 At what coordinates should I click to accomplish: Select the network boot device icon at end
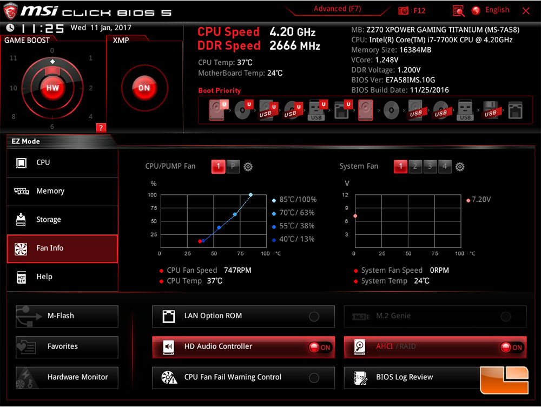tap(515, 110)
